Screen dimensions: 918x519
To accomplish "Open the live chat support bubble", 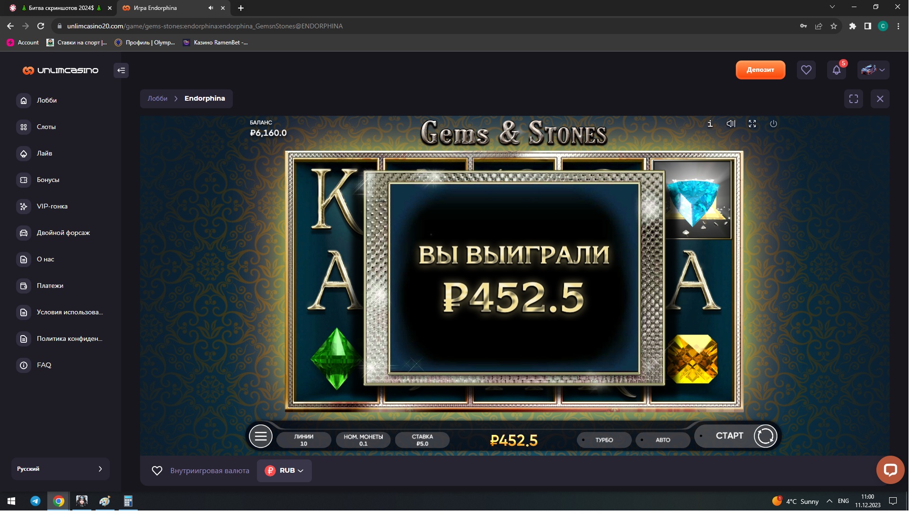I will click(890, 470).
